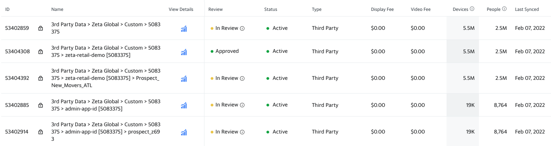Click the 8,764 People value for 53402885
Screen dimensions: 551x146
pyautogui.click(x=500, y=105)
